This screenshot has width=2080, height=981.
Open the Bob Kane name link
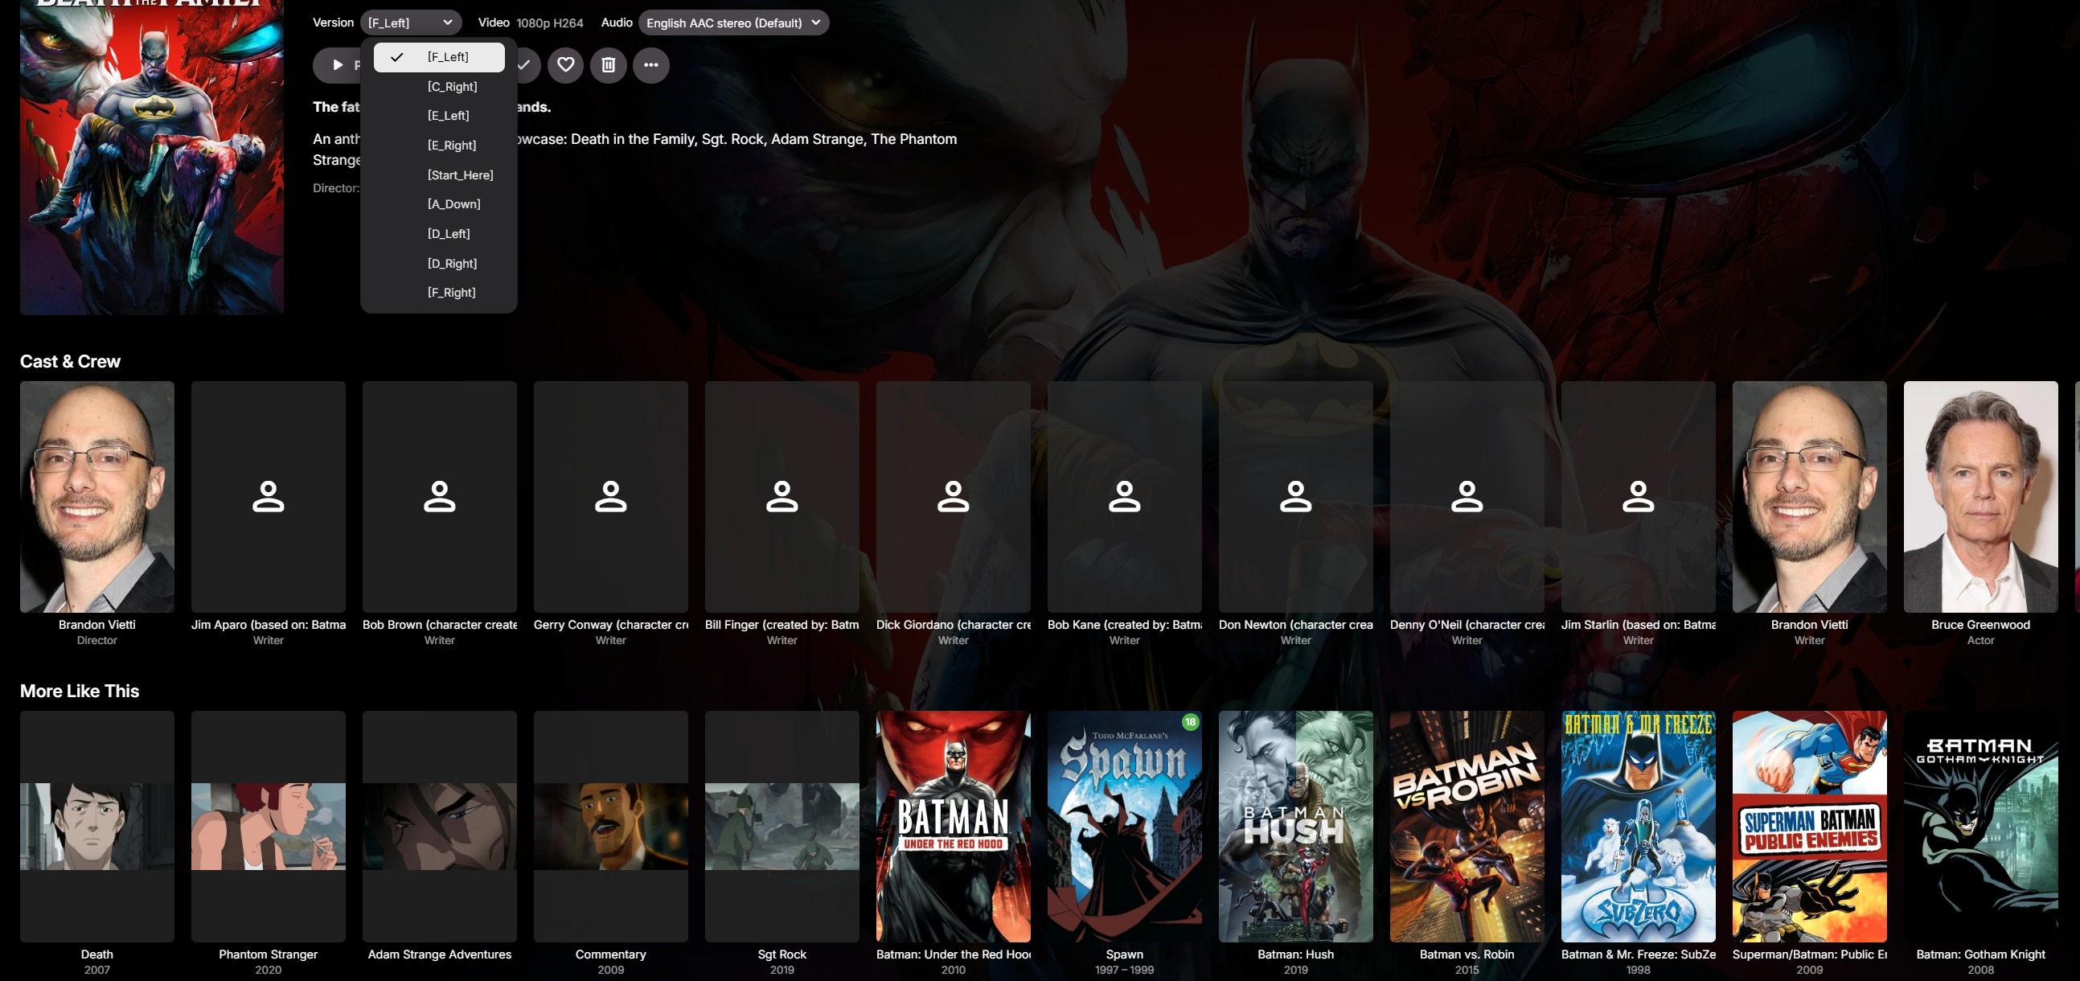(x=1124, y=624)
